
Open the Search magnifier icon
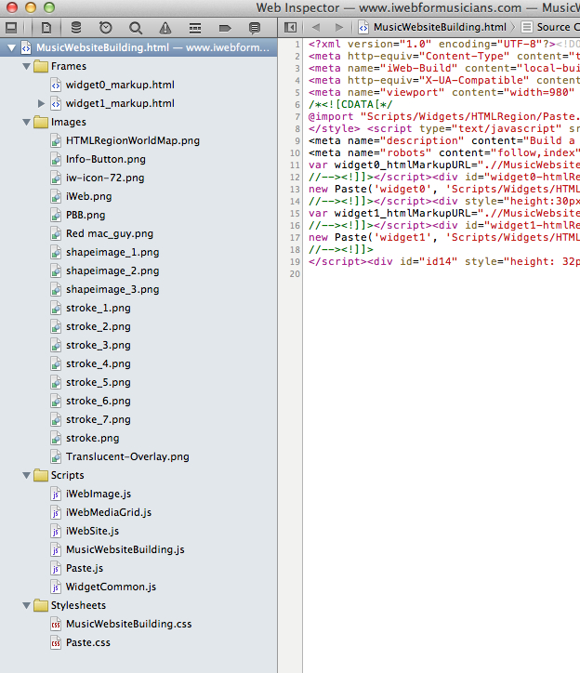tap(136, 28)
